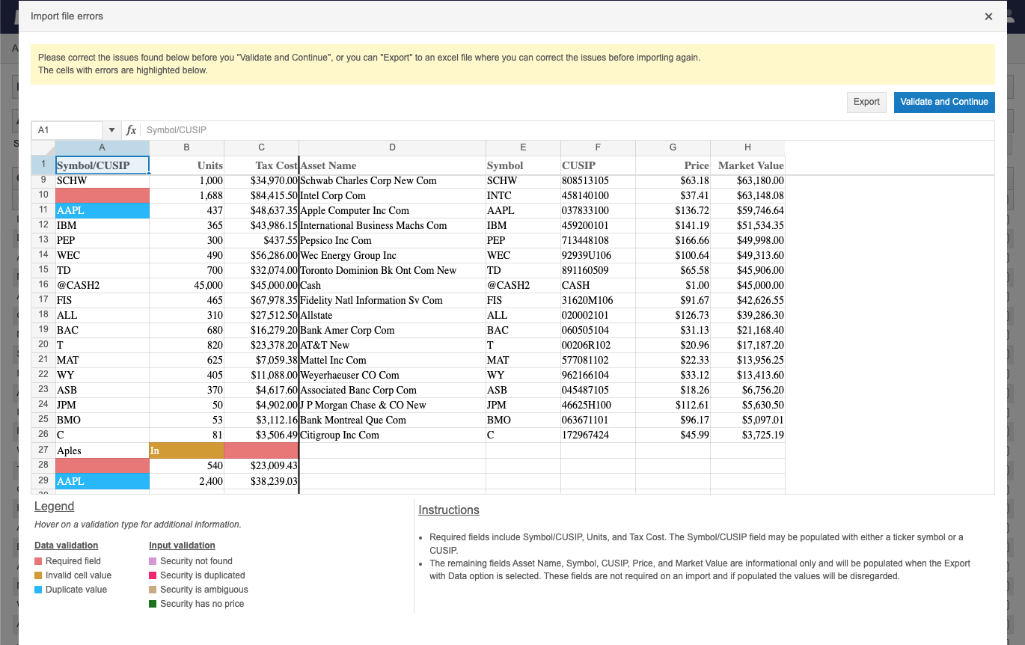
Task: Click the Legend heading
Action: pyautogui.click(x=54, y=507)
